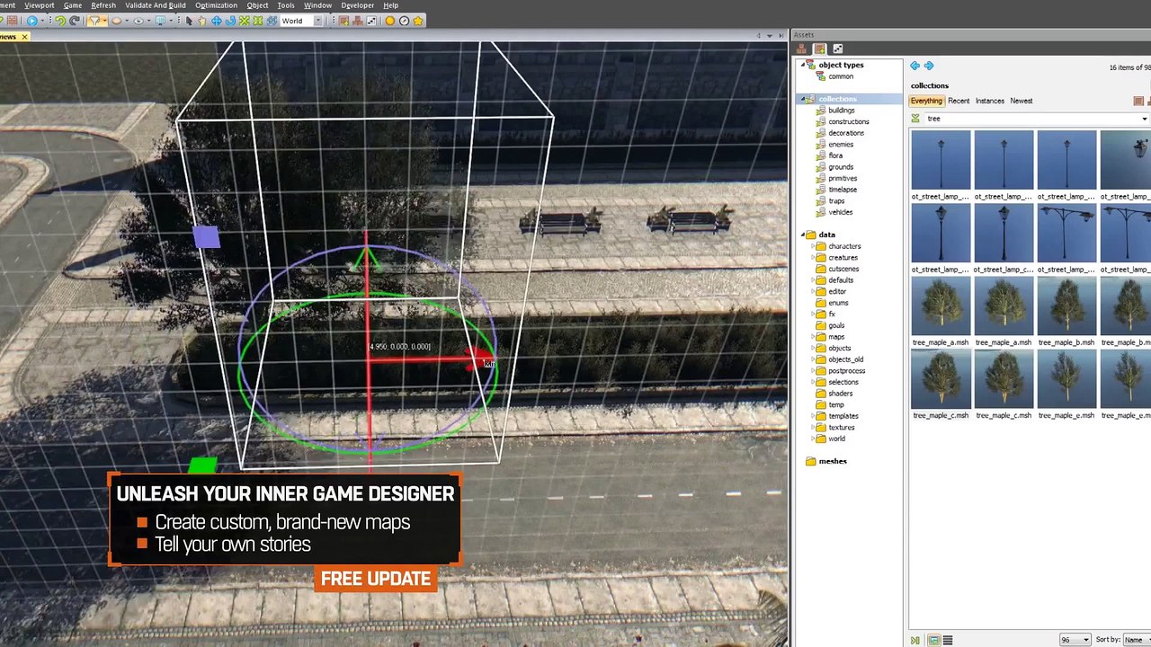The width and height of the screenshot is (1151, 647).
Task: Open the Viewport menu
Action: [39, 5]
